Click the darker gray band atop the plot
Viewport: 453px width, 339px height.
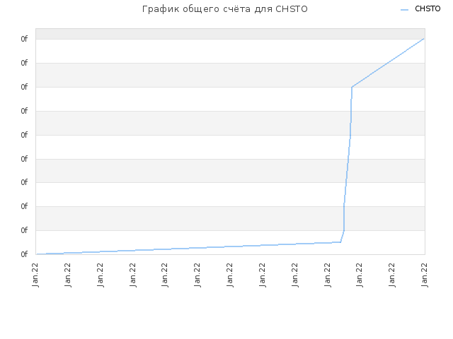point(230,34)
